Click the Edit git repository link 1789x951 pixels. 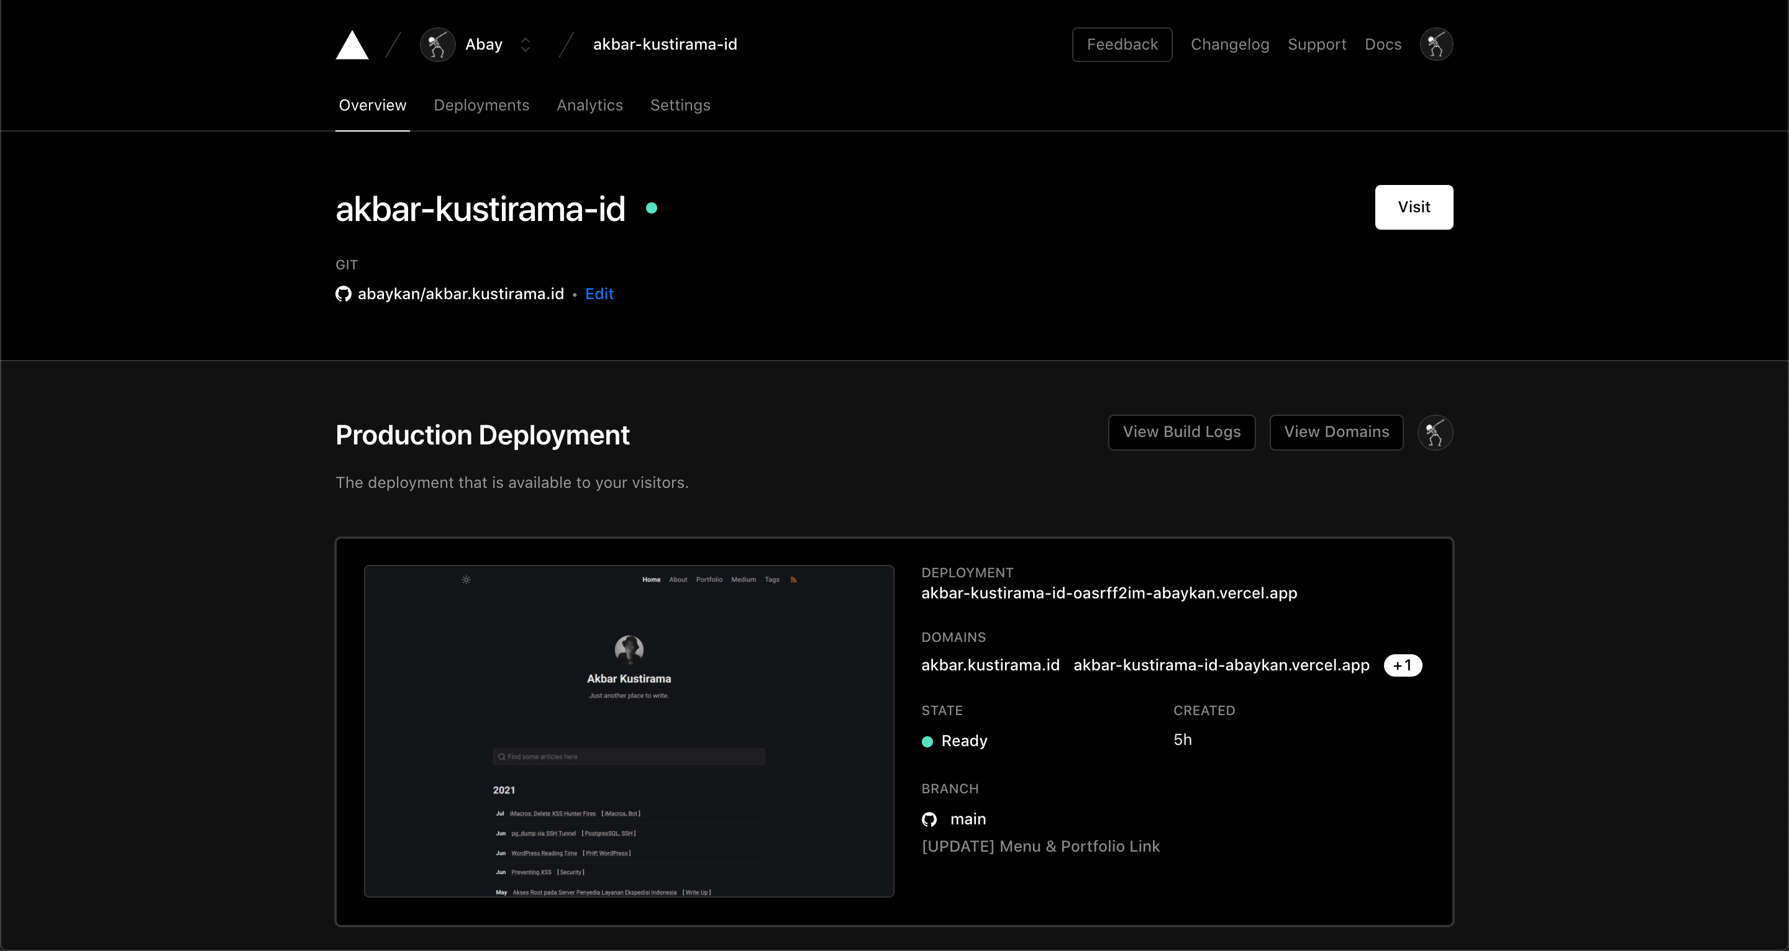(x=599, y=294)
